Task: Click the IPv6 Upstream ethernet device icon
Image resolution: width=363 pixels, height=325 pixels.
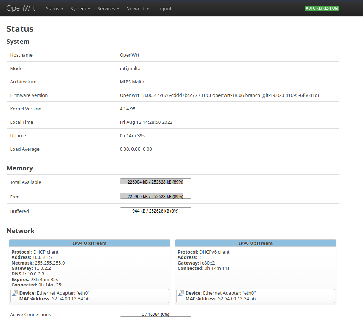Action: [181, 293]
